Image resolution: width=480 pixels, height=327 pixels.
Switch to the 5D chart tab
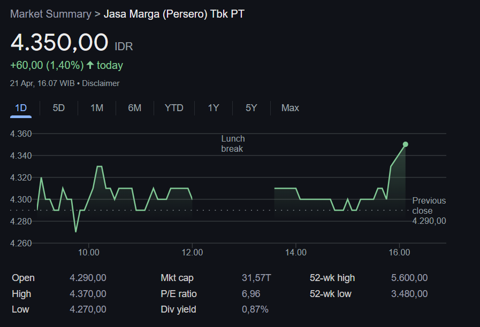click(59, 108)
